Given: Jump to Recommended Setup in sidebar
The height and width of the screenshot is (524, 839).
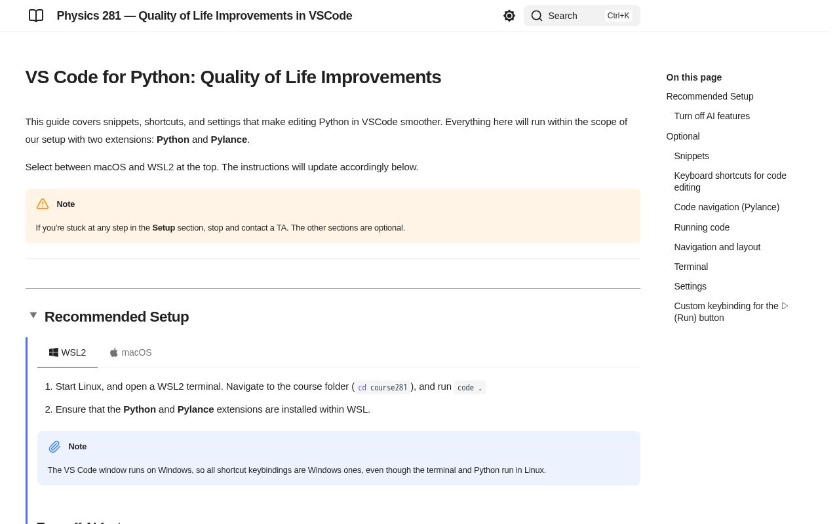Looking at the screenshot, I should click(x=710, y=96).
